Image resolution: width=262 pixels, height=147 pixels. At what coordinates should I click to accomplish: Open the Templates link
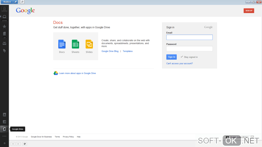128,51
